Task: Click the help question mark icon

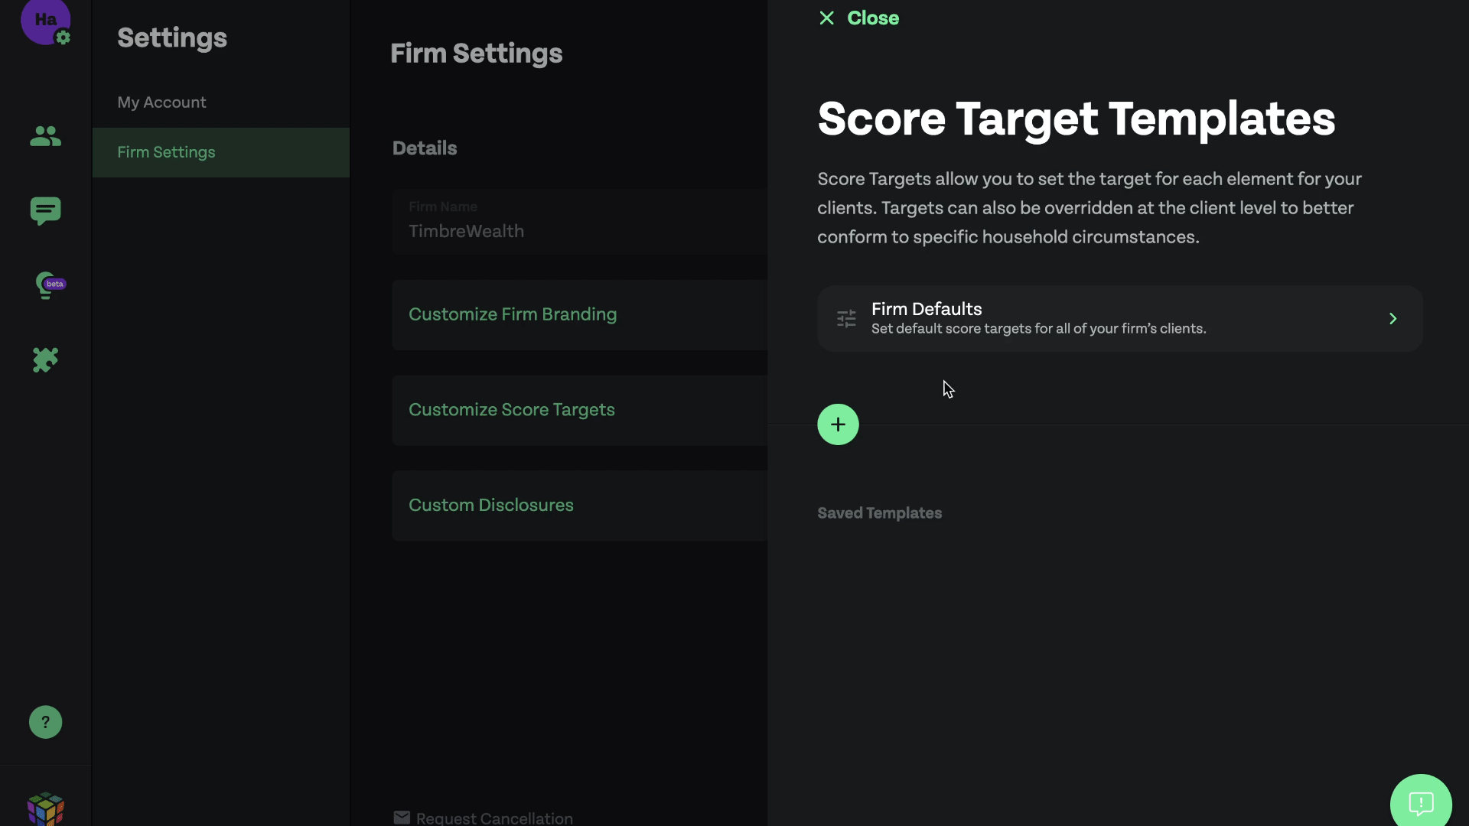Action: (45, 722)
